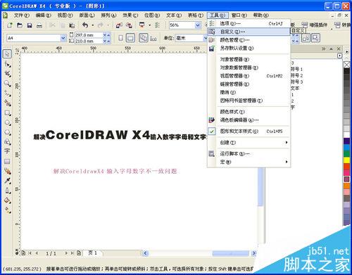Click the Import icon

(x=119, y=25)
